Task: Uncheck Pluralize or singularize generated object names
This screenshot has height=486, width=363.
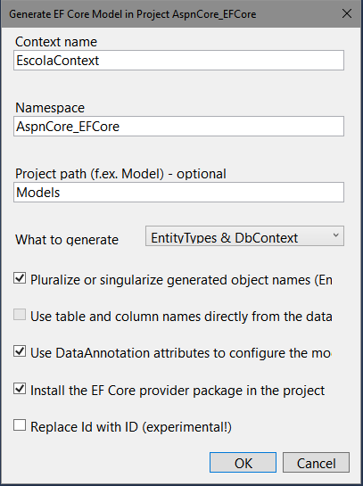Action: click(20, 278)
